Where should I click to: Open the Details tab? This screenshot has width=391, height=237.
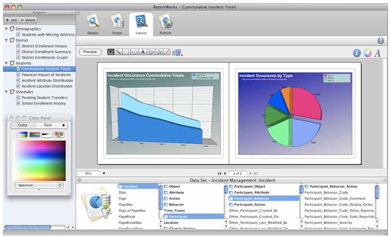pyautogui.click(x=92, y=24)
